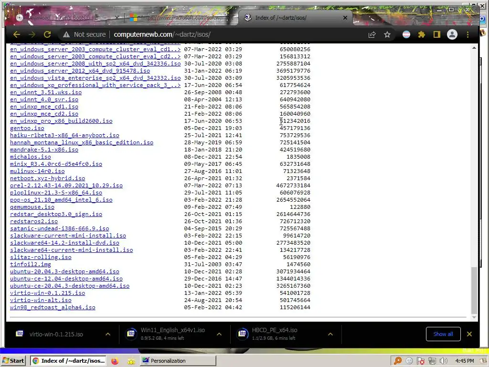Screen dimensions: 489x367
Task: Reload the current page
Action: [x=47, y=34]
